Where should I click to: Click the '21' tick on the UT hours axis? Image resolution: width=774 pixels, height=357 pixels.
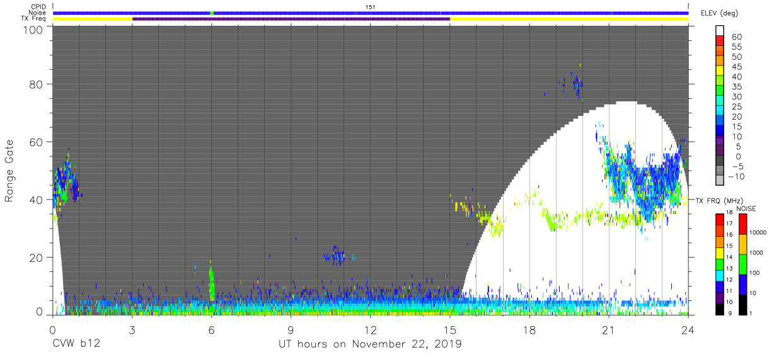pyautogui.click(x=609, y=329)
